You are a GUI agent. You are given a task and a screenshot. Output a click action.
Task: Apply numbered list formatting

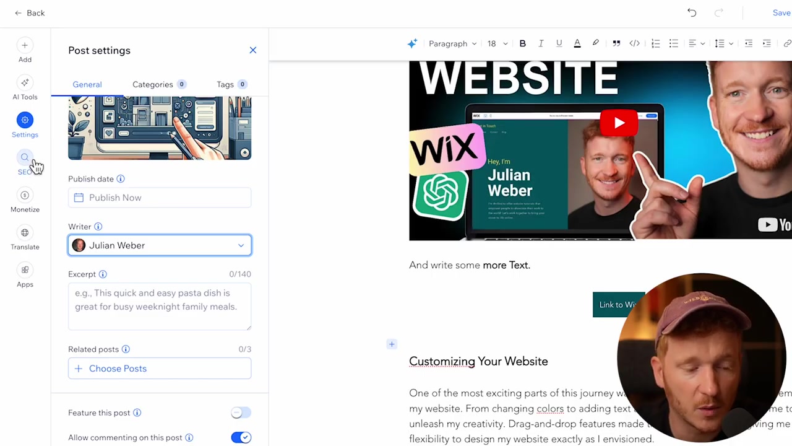655,43
